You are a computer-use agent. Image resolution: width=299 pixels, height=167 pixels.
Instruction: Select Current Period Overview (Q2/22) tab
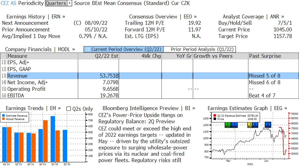tap(124, 49)
